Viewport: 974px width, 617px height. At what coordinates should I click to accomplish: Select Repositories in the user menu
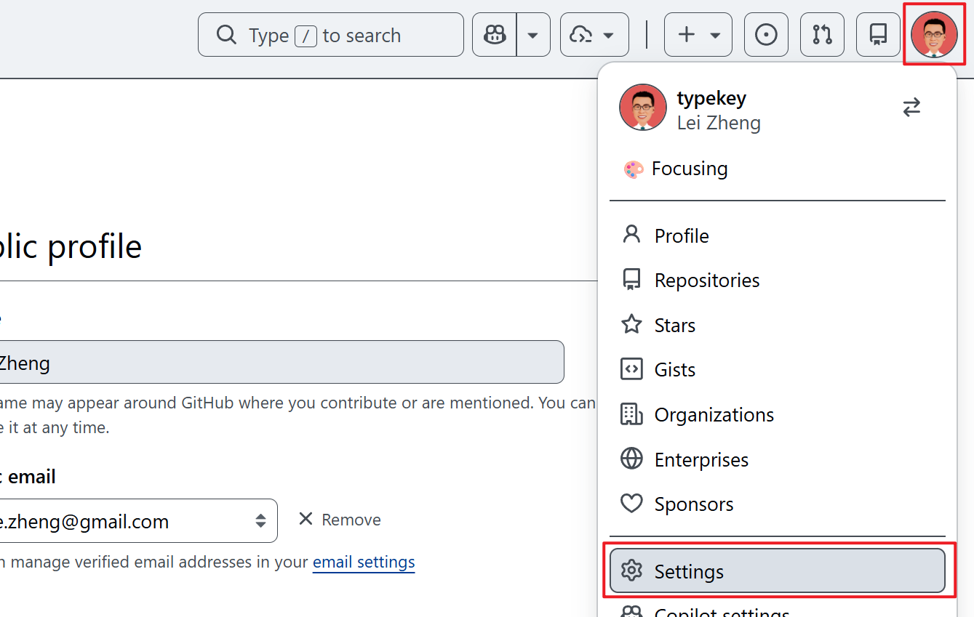pos(777,280)
